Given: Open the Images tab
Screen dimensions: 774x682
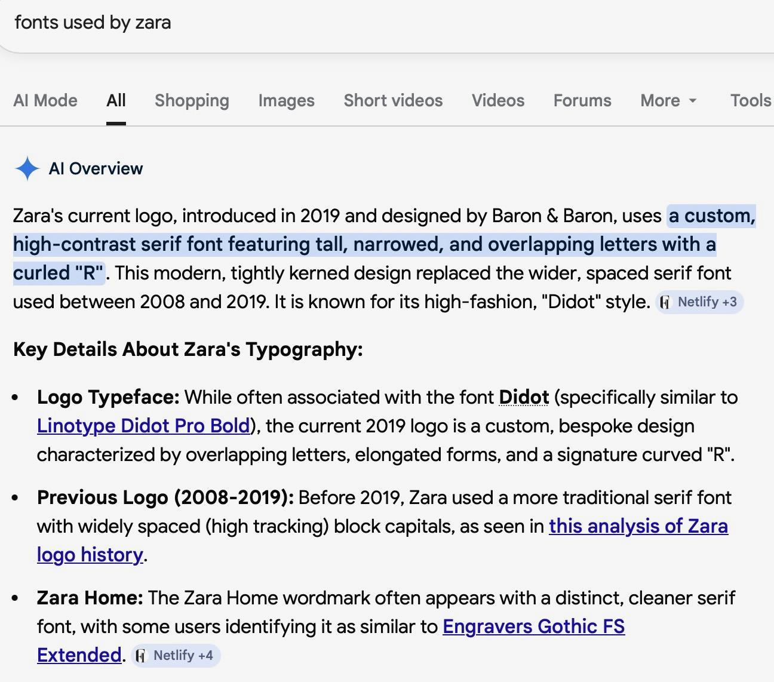Looking at the screenshot, I should (x=286, y=100).
